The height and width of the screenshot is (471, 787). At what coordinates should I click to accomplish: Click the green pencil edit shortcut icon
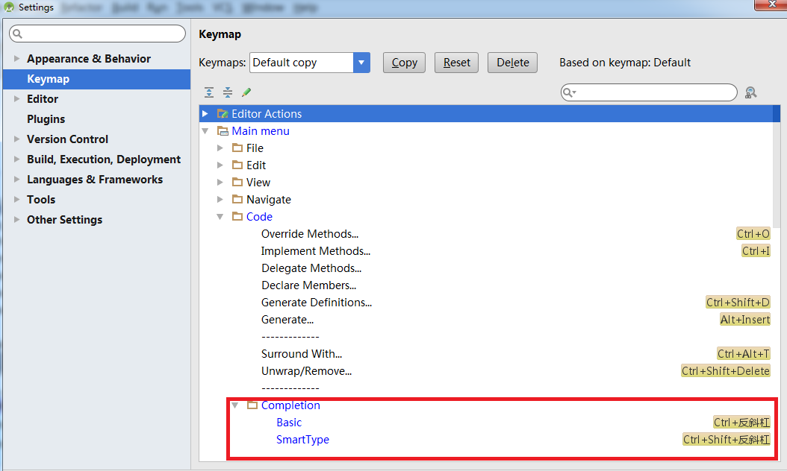(x=246, y=92)
